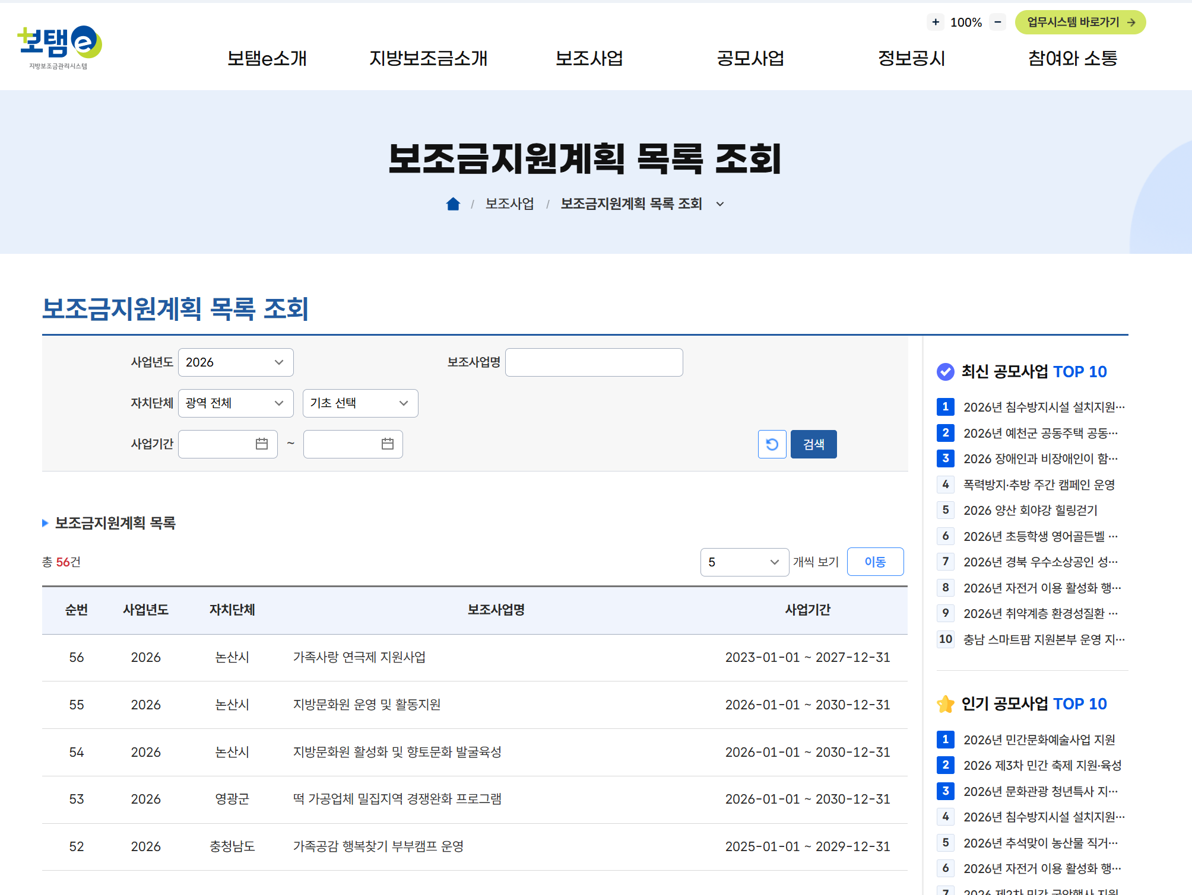This screenshot has height=895, width=1192.
Task: Open 폭력방지·추방 주간 캠페인 운영
Action: (1039, 485)
